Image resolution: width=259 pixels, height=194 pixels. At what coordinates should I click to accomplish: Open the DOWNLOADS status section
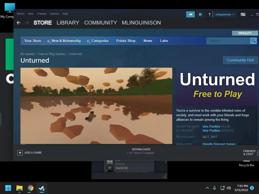coord(141,151)
